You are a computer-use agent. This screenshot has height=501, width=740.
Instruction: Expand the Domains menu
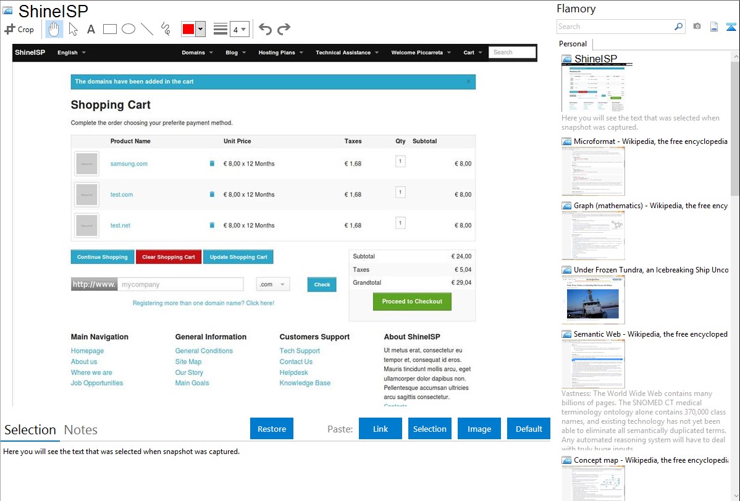point(197,53)
